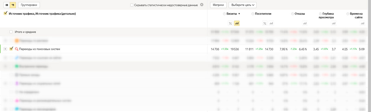Sort by the Визиты column header
The height and width of the screenshot is (112, 371).
(232, 14)
